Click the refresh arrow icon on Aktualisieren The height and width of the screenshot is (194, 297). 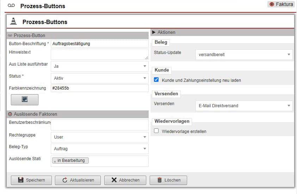click(x=64, y=180)
